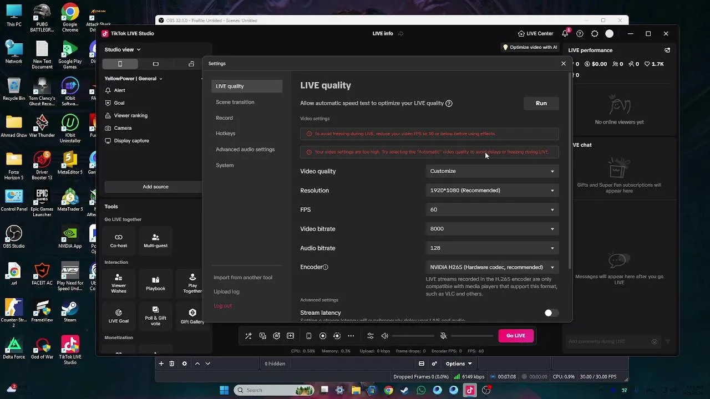This screenshot has width=710, height=399.
Task: Expand the YellowPower | General scene dropdown
Action: click(134, 79)
